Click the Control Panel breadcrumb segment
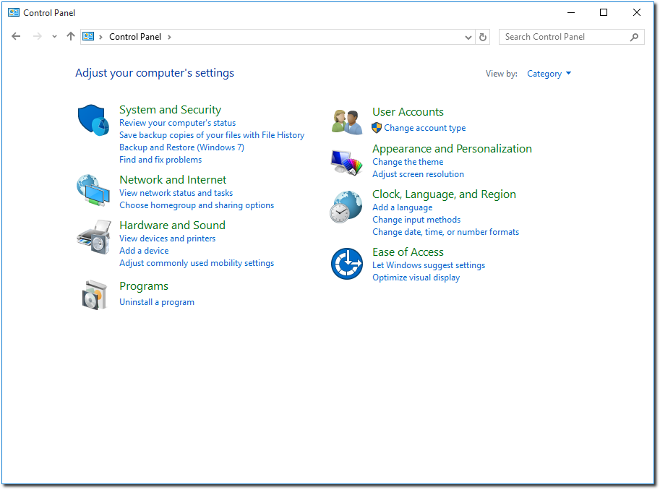This screenshot has height=490, width=660. 135,37
